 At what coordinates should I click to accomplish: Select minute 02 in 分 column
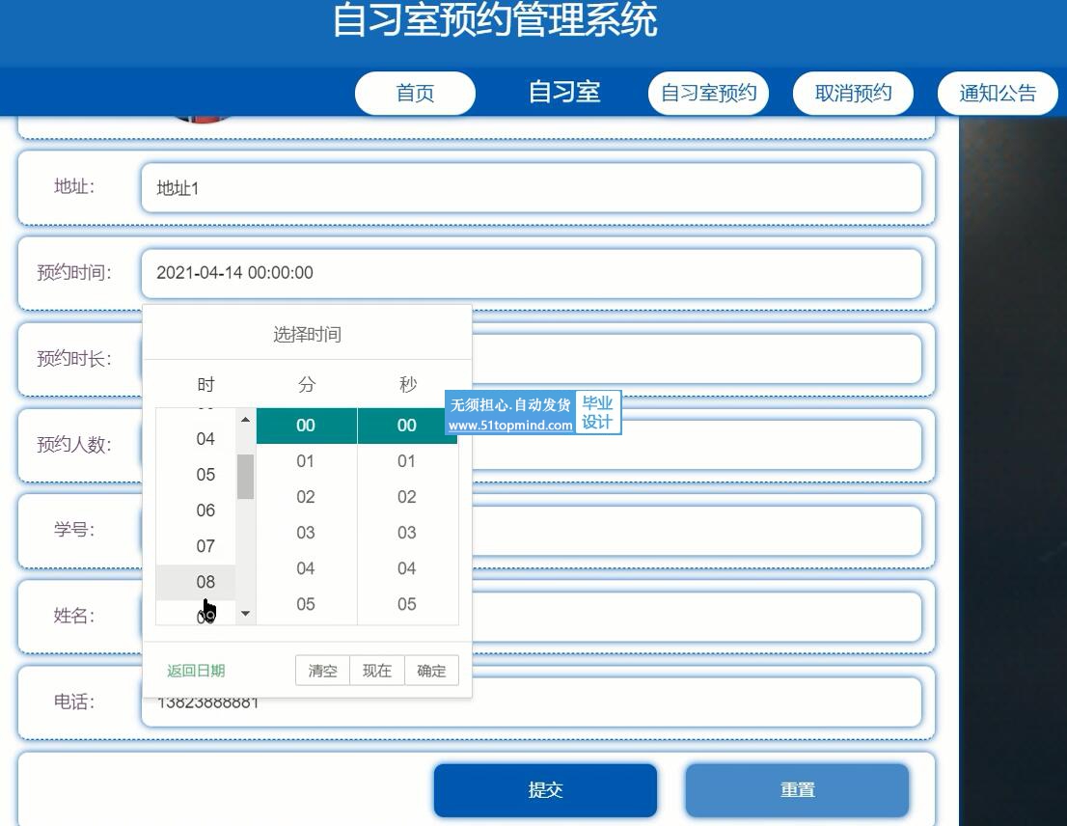click(x=306, y=497)
